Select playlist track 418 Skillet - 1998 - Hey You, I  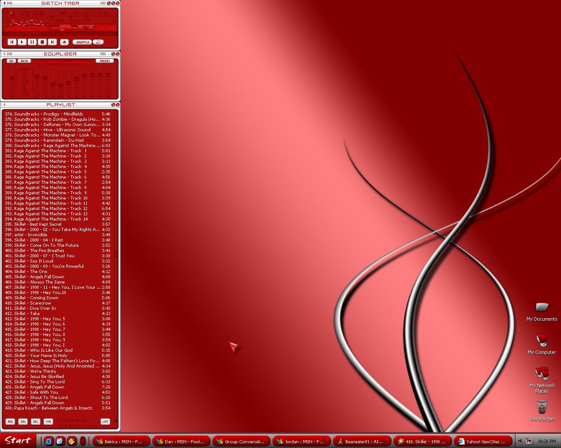[x=58, y=345]
